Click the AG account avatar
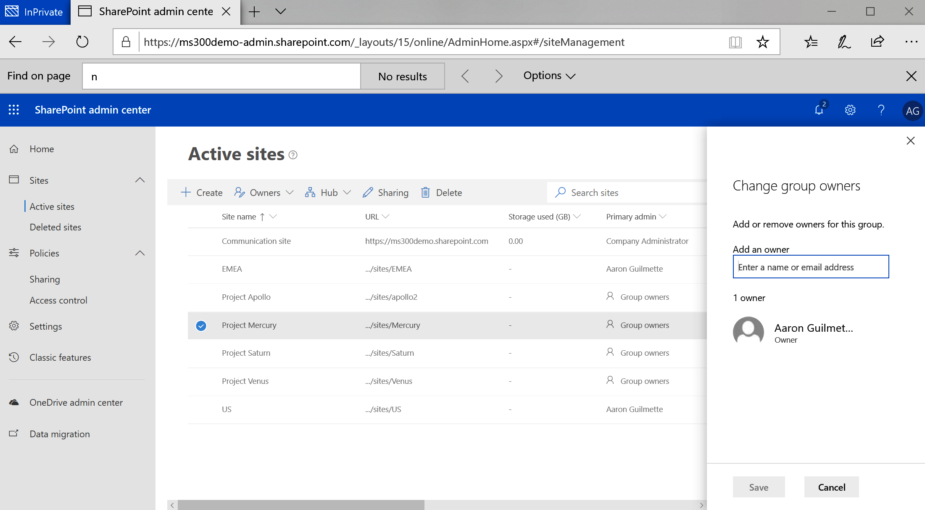This screenshot has height=510, width=925. point(912,111)
